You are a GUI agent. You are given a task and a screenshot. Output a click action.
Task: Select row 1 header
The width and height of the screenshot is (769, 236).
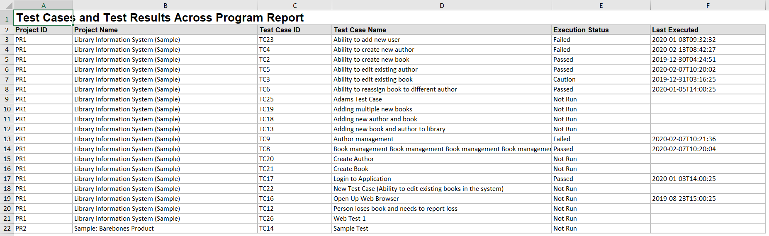(x=7, y=19)
